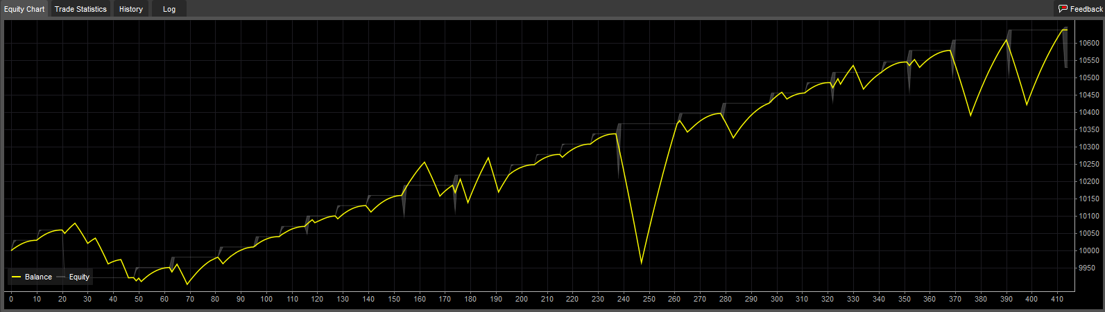
Task: Click x-axis trade number 150
Action: pyautogui.click(x=394, y=299)
